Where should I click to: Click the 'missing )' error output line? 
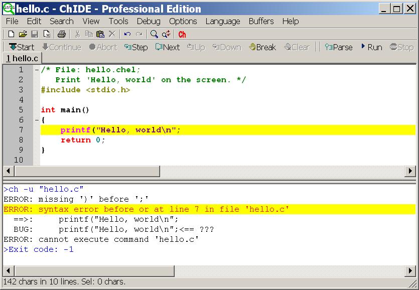76,199
